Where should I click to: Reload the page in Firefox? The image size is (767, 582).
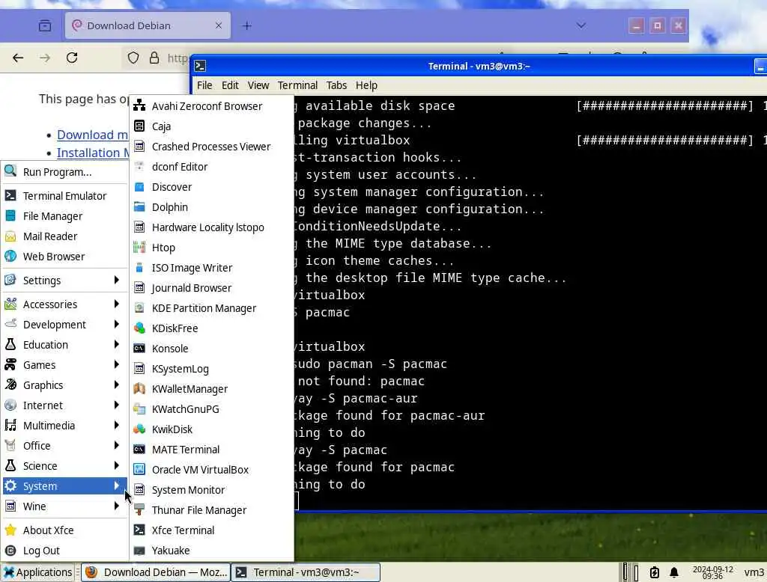(x=72, y=58)
